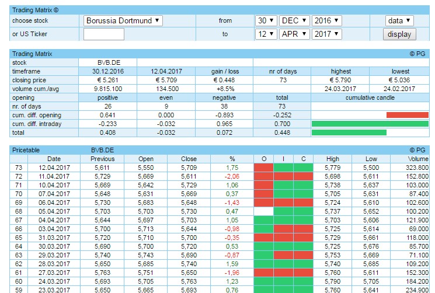435x293 pixels.
Task: Select open price 5,743 on 29.03.2017
Action: tap(145, 255)
